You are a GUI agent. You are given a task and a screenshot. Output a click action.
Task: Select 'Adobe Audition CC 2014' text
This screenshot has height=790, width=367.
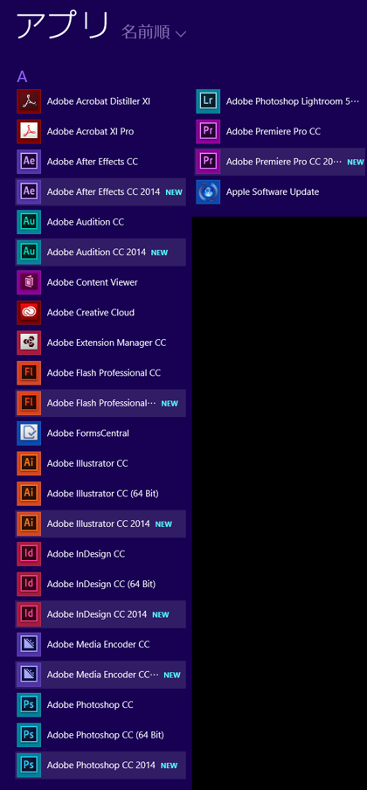(x=96, y=253)
